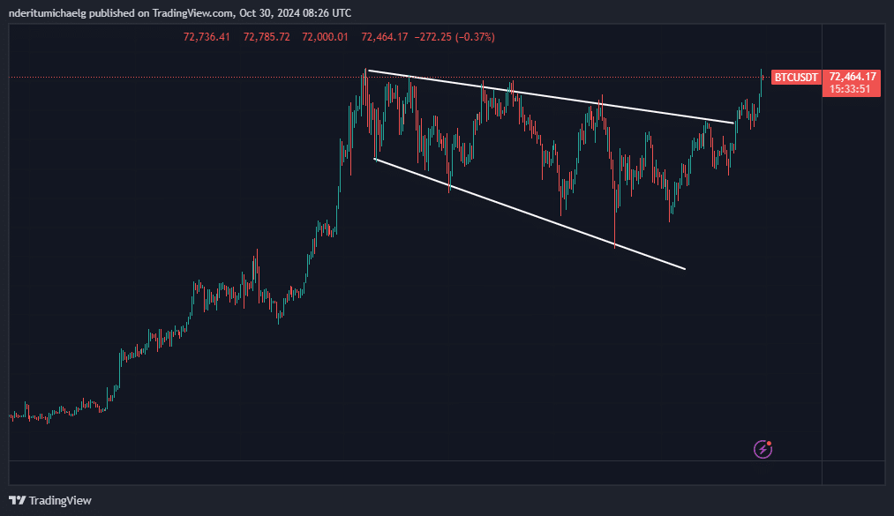The image size is (894, 516).
Task: Click the open value 72,736.41
Action: tap(207, 37)
